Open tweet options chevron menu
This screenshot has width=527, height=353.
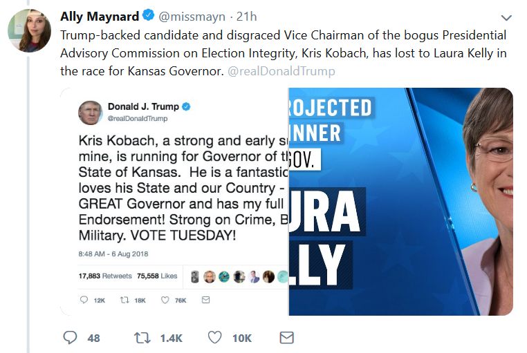pos(507,17)
